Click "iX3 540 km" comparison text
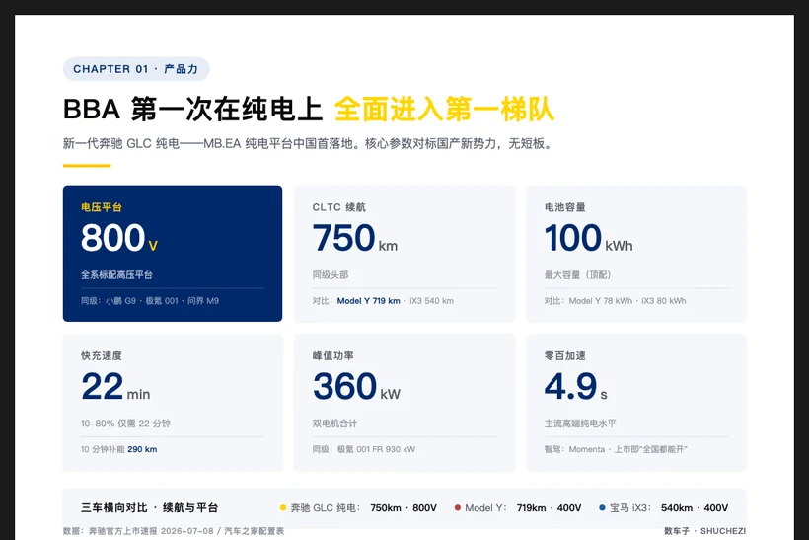Viewport: 809px width, 540px height. (x=432, y=301)
